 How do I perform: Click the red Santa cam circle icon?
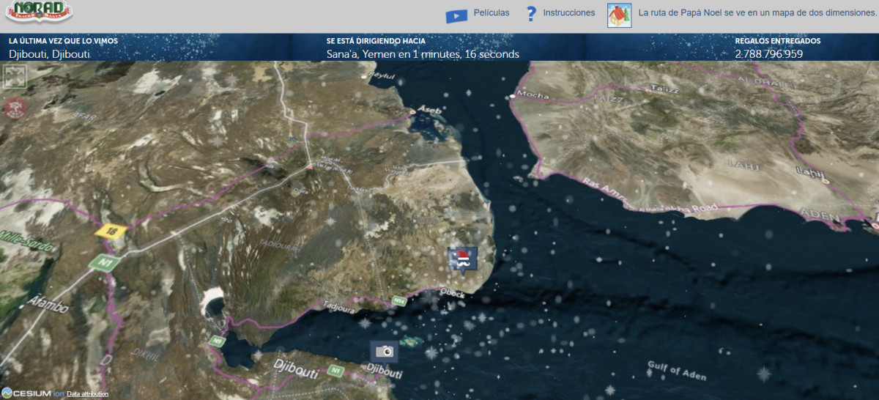tap(13, 108)
